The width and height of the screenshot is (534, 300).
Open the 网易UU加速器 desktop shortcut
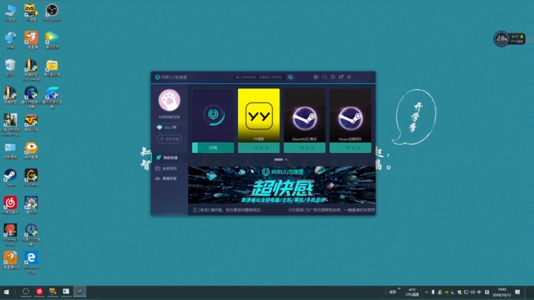(31, 235)
